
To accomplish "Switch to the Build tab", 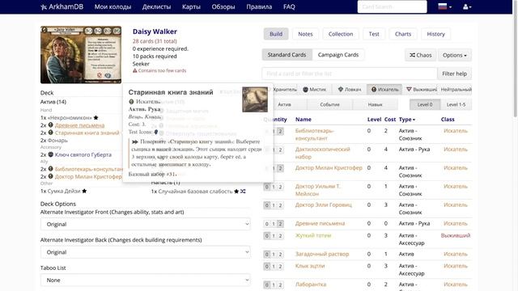I will coord(276,34).
